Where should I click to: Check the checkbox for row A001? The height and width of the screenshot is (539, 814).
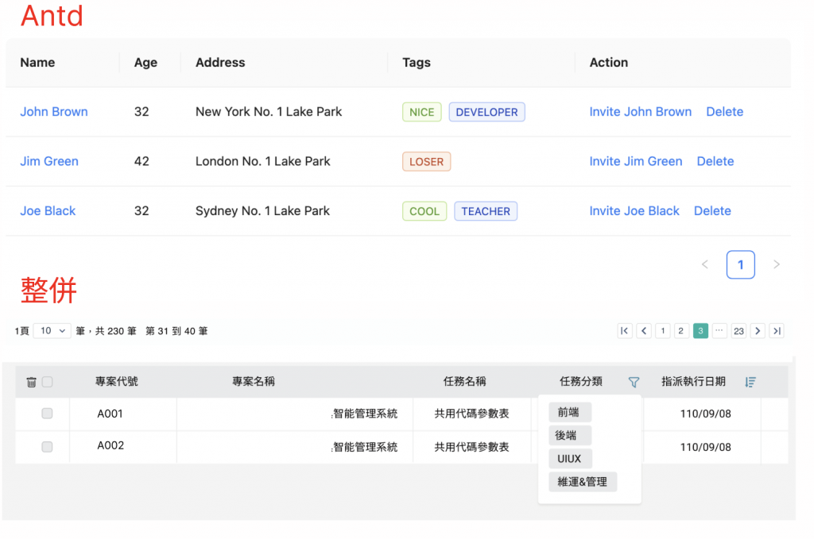click(47, 414)
